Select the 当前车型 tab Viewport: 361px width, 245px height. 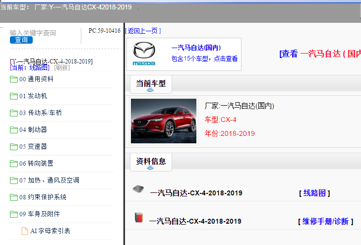151,84
